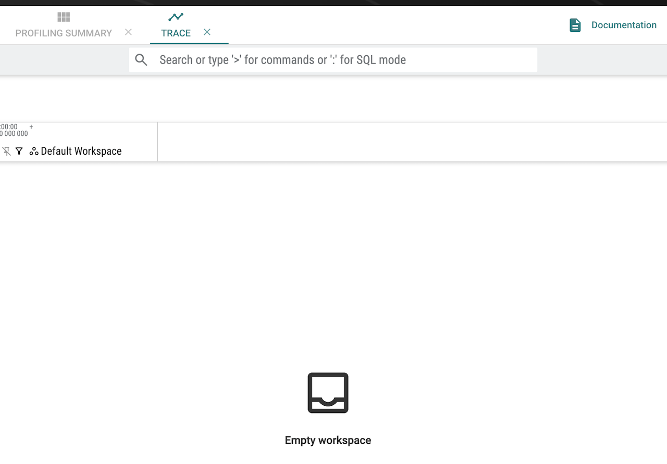Screen dimensions: 667x464
Task: Open the track filter funnel
Action: pyautogui.click(x=19, y=151)
